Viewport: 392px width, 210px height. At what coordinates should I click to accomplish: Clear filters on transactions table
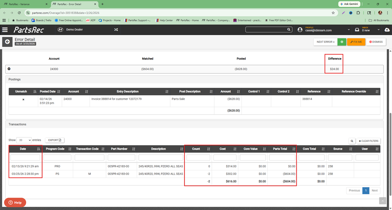tap(369, 141)
